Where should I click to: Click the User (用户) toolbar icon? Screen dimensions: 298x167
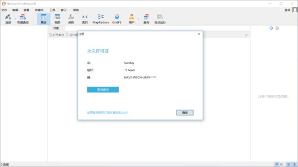click(x=132, y=19)
